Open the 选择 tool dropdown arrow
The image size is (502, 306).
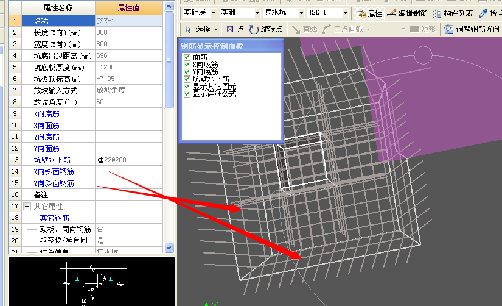(216, 29)
